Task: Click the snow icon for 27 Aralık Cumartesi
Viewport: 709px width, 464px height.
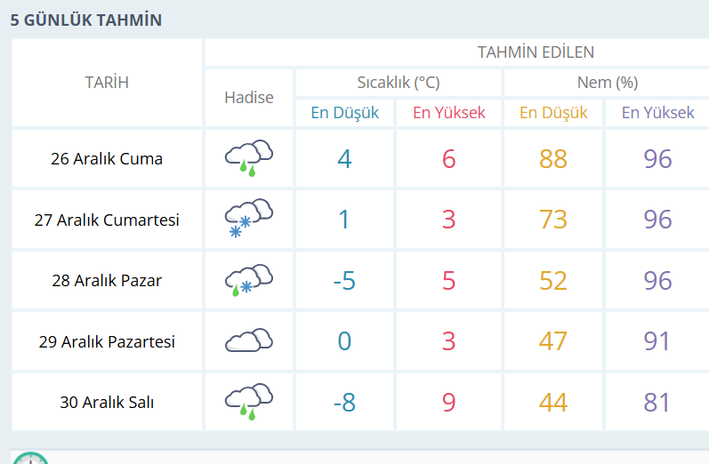Action: [x=248, y=218]
